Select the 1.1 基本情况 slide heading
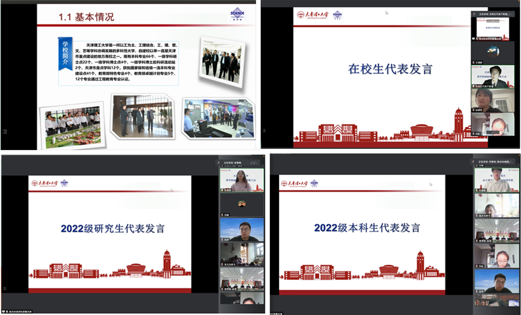 coord(86,17)
